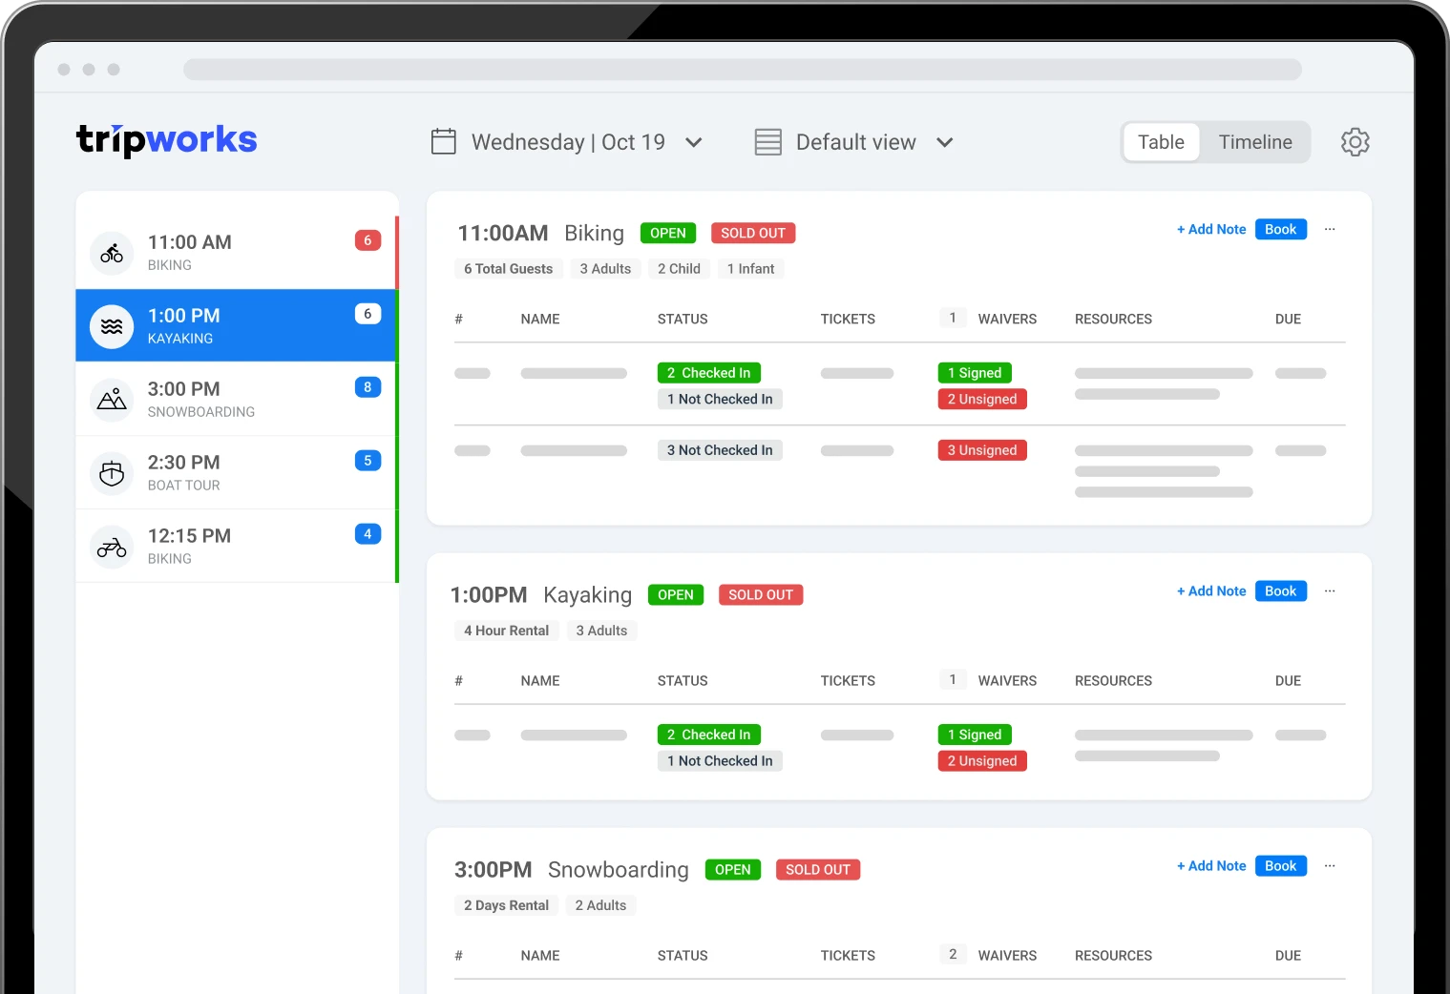
Task: Click DUE column header in Kayaking table
Action: click(1288, 681)
